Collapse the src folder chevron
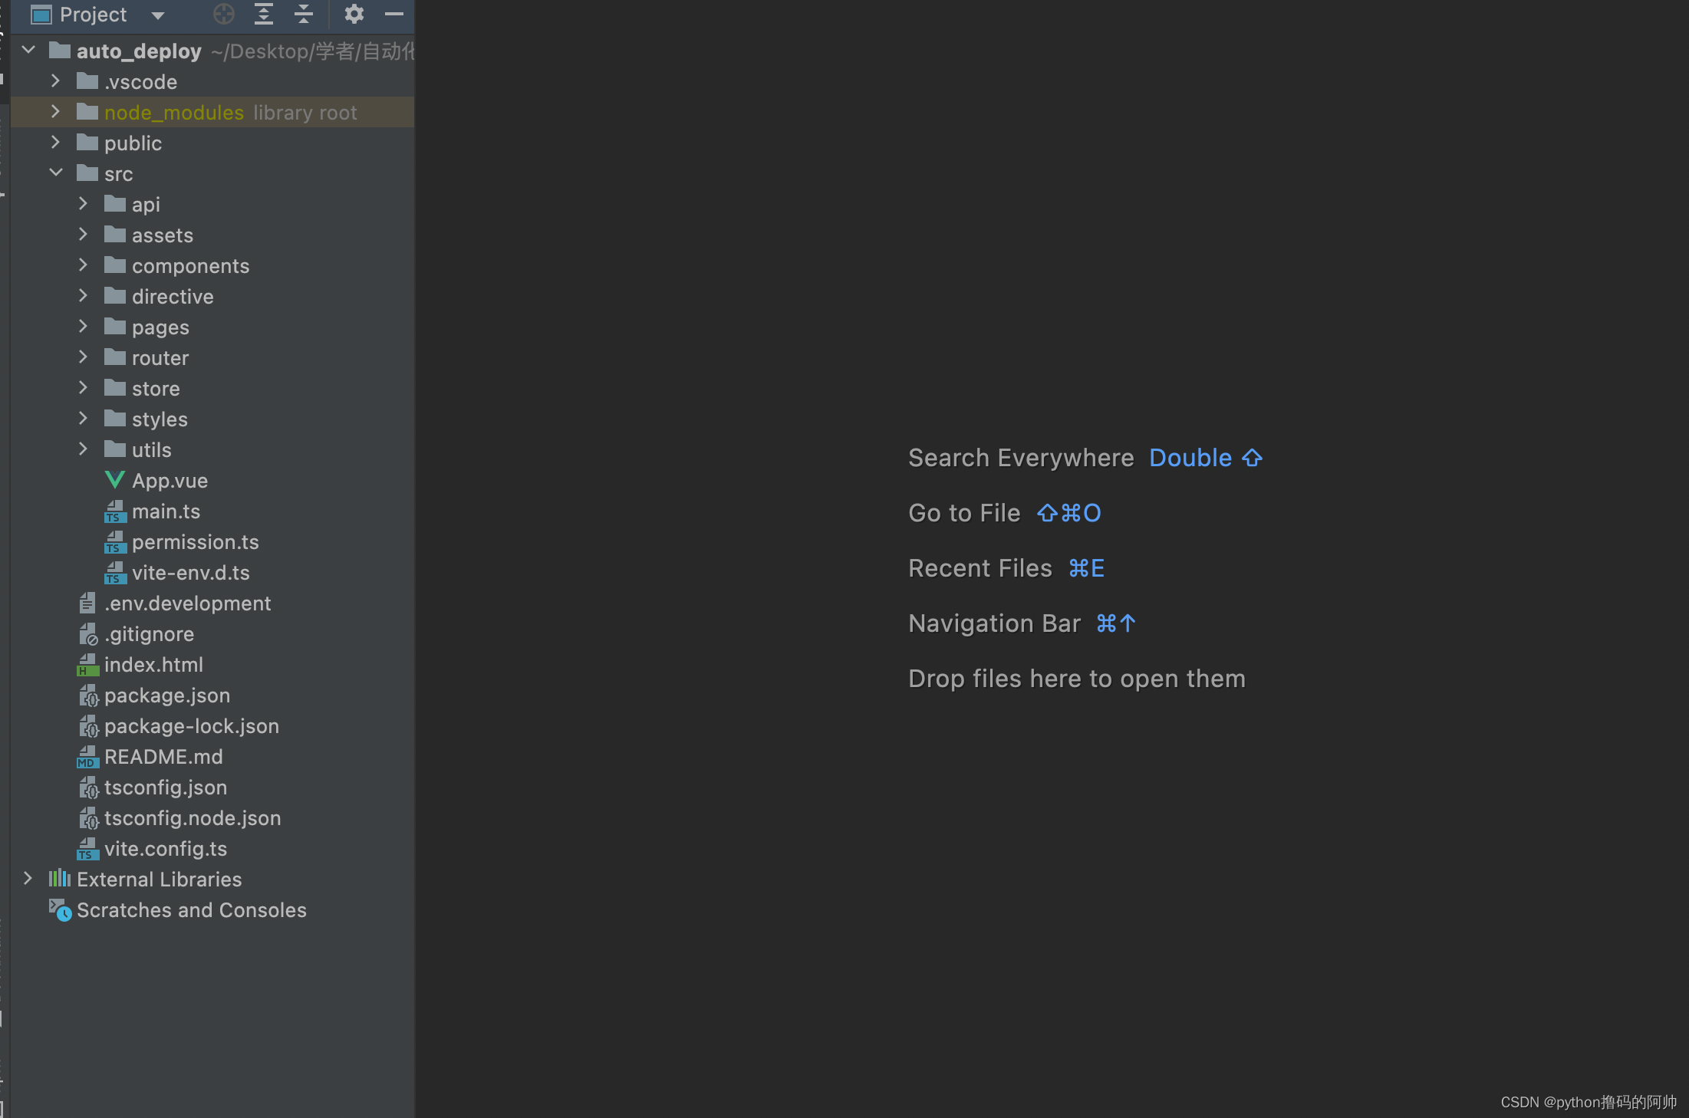Viewport: 1689px width, 1118px height. point(56,173)
